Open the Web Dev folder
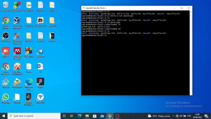The image size is (211, 119). pyautogui.click(x=29, y=37)
